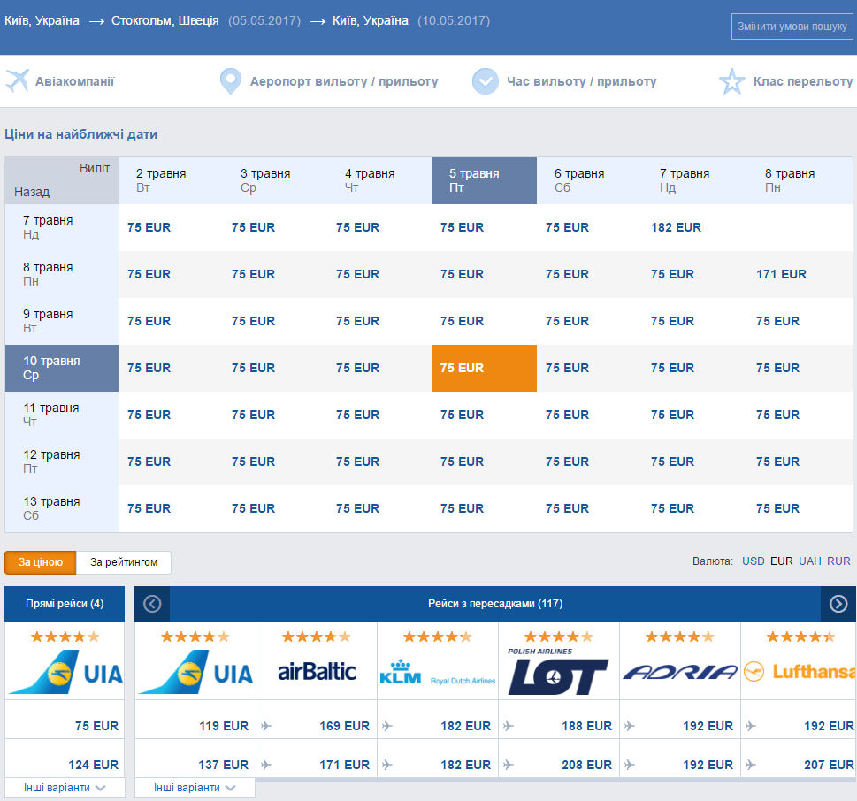Viewport: 857px width, 801px height.
Task: Expand Інші варіанти under UIA connecting flights
Action: click(x=195, y=788)
